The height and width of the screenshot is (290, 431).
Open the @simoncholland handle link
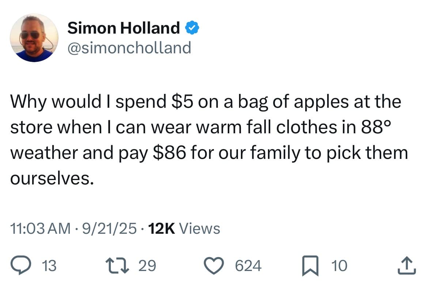pyautogui.click(x=129, y=47)
